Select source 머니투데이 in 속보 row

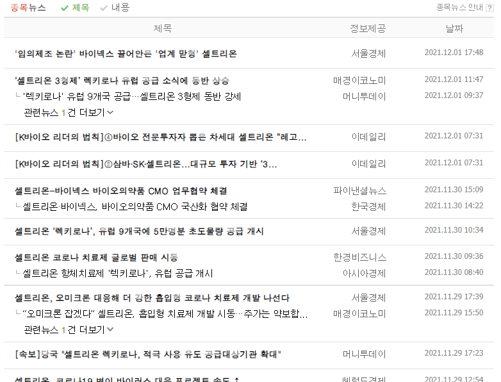pyautogui.click(x=365, y=354)
